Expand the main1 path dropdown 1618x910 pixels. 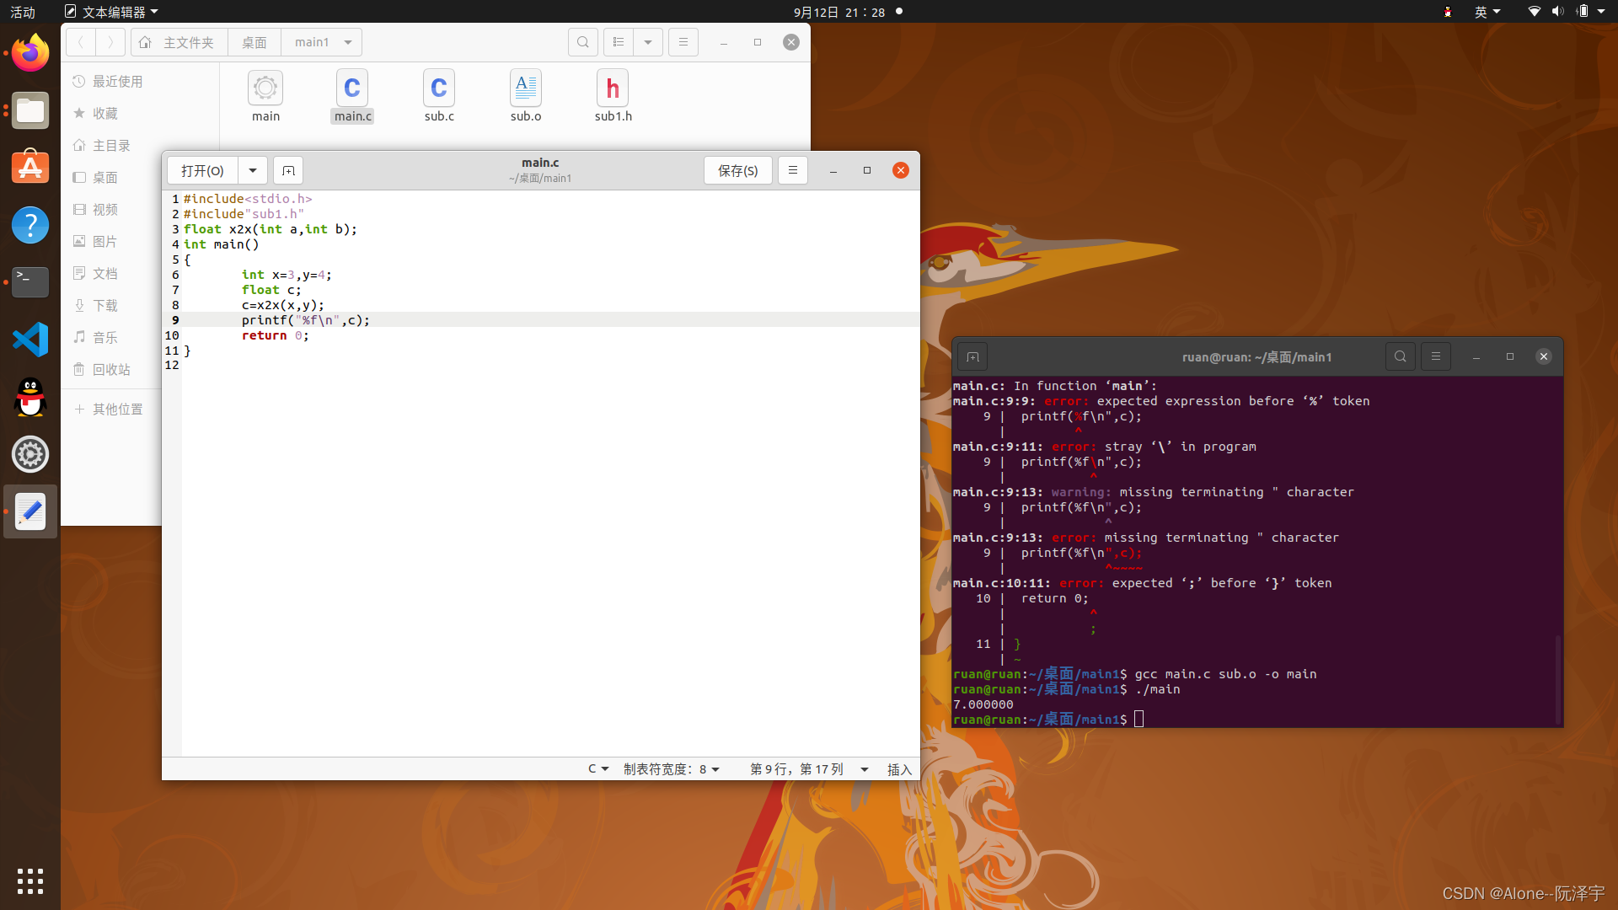click(348, 42)
